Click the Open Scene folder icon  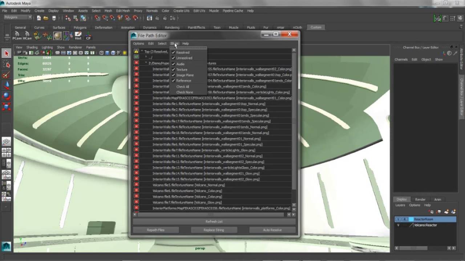tap(46, 18)
